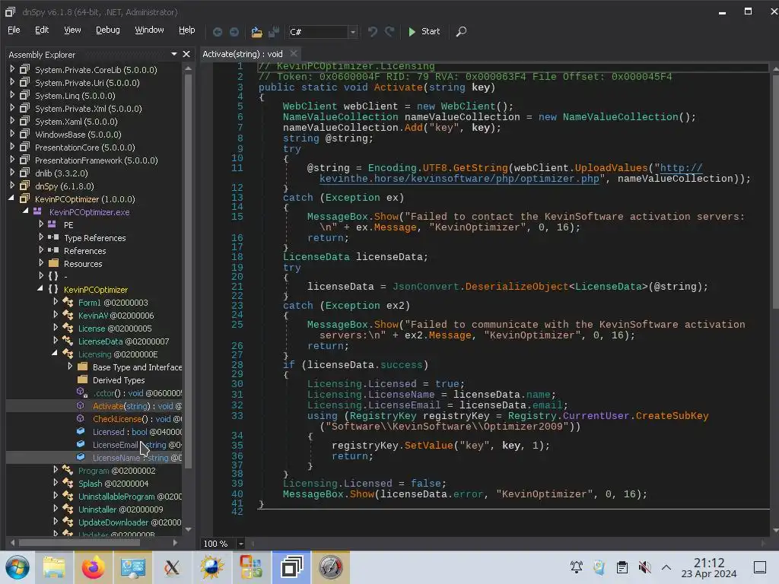Click DeserializeObject method reference in code
The width and height of the screenshot is (779, 584).
pyautogui.click(x=517, y=287)
